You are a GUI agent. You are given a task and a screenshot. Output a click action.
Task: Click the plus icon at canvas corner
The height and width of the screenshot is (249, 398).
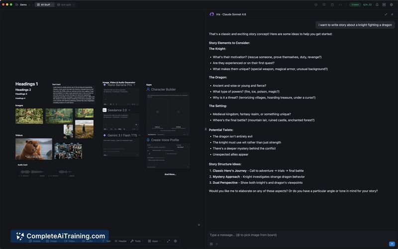pos(199,225)
